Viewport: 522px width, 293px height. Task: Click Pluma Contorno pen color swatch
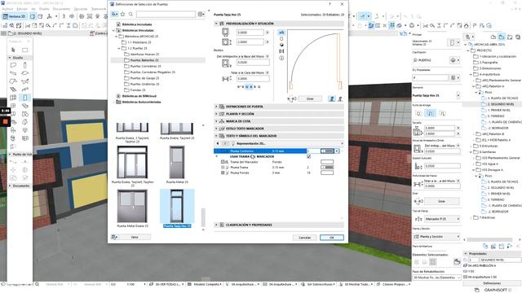pos(327,151)
